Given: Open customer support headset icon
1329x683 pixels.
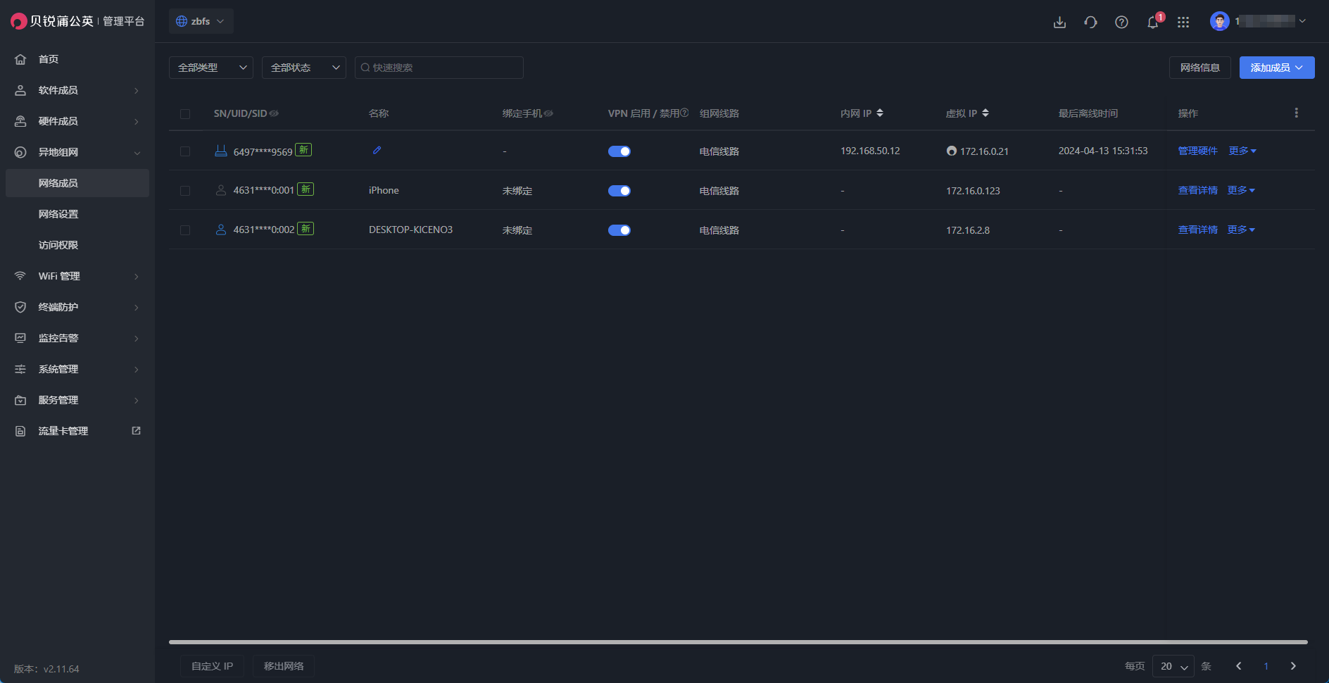Looking at the screenshot, I should (x=1090, y=22).
